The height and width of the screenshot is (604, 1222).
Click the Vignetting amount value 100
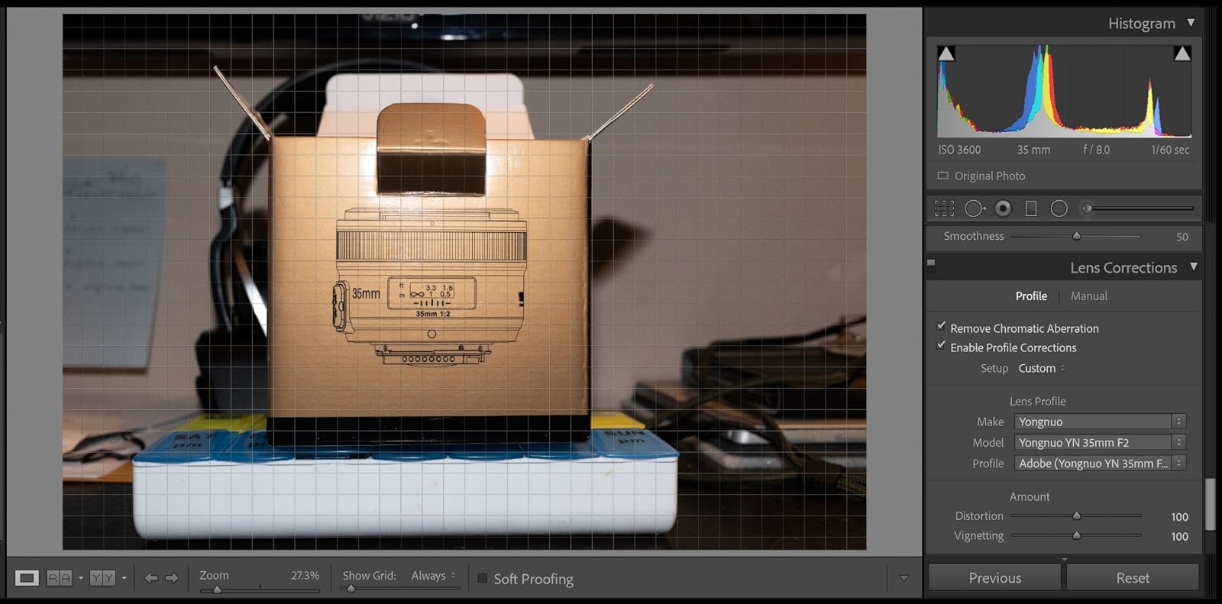tap(1179, 537)
